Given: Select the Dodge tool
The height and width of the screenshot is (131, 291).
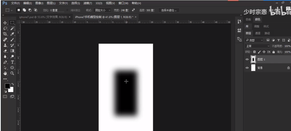Looking at the screenshot, I should click(x=12, y=56).
